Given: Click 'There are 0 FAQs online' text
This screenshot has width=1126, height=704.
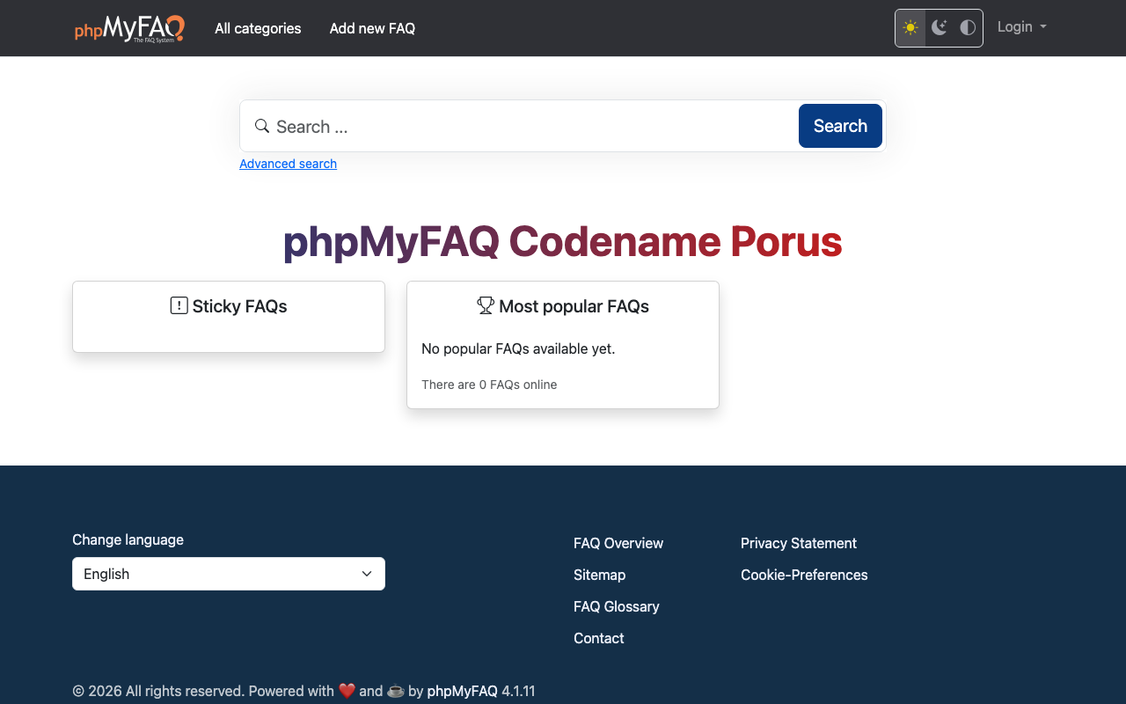Looking at the screenshot, I should 489,385.
